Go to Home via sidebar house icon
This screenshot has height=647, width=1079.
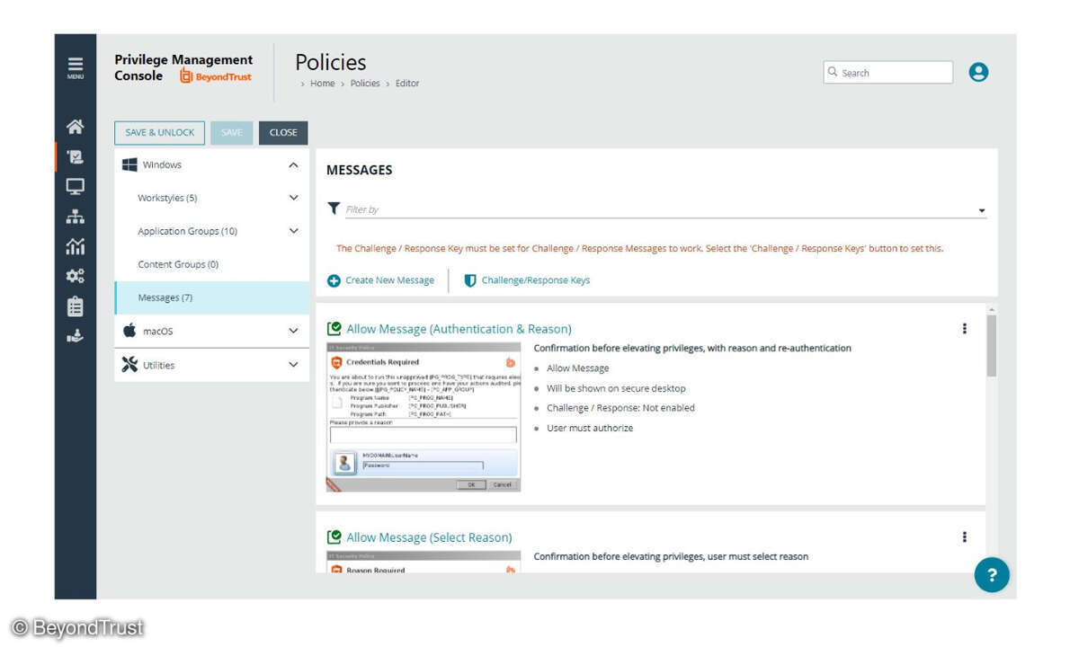[x=76, y=127]
